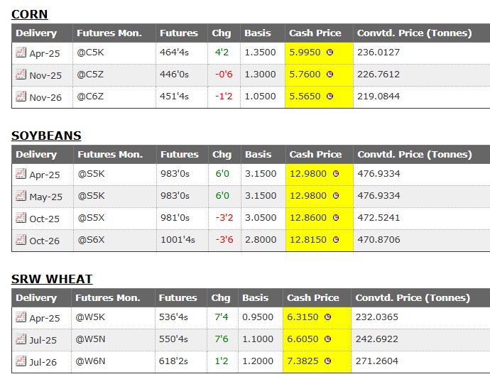Click Corn table Cash Price column header
Screen dimensions: 490x384
[x=315, y=33]
